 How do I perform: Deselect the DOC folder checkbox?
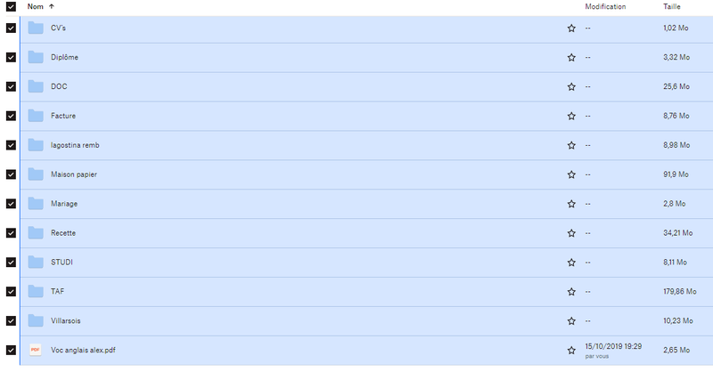click(11, 87)
